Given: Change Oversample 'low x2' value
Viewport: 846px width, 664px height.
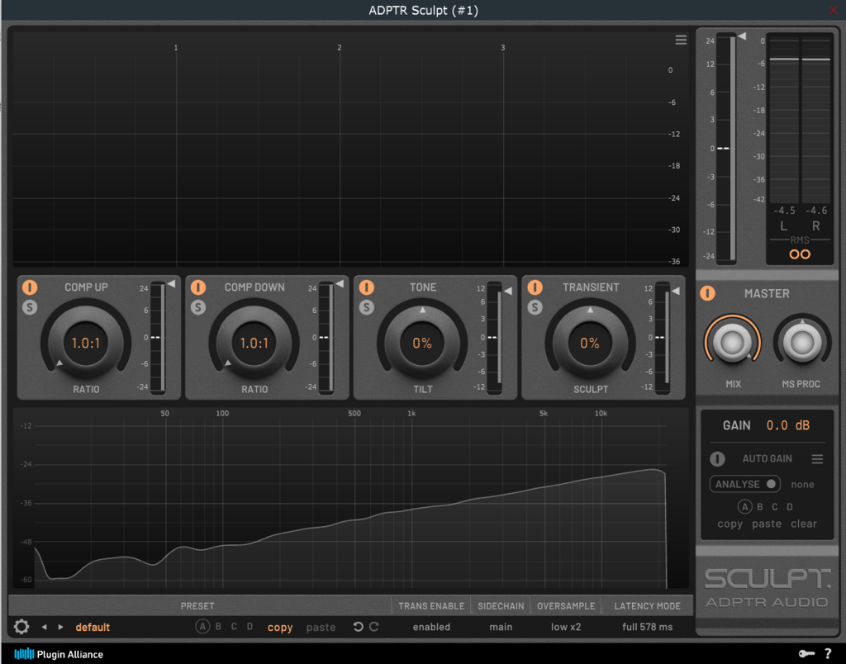Looking at the screenshot, I should [566, 627].
